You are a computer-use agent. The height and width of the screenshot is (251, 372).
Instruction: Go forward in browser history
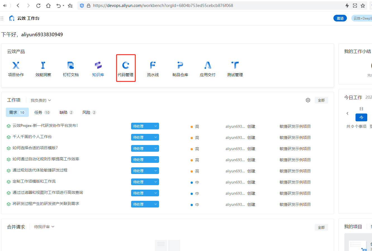tap(28, 6)
